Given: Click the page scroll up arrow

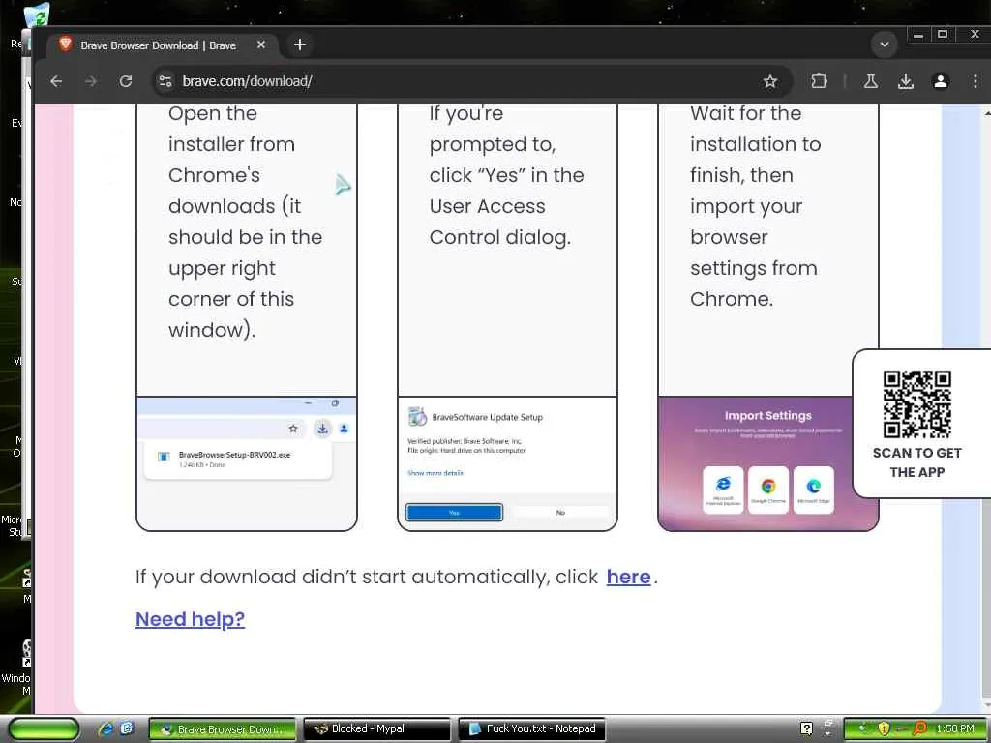Looking at the screenshot, I should [x=986, y=112].
